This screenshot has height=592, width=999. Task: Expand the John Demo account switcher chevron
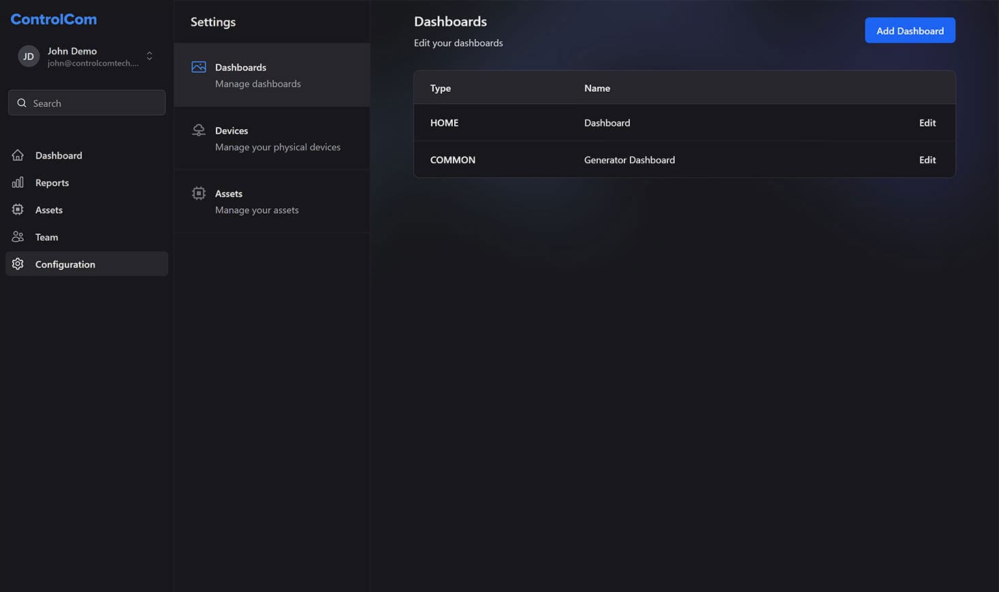click(x=150, y=56)
